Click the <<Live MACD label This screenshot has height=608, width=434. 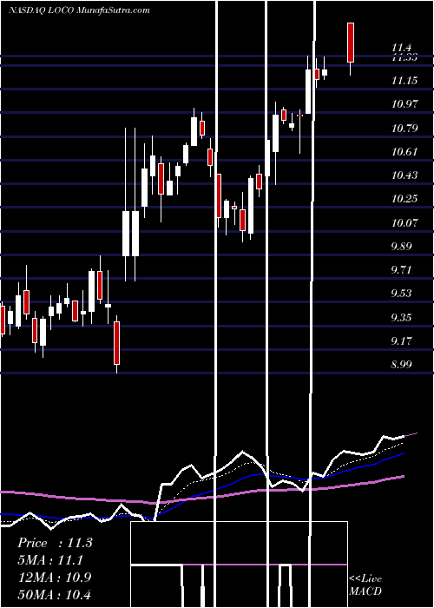(x=365, y=585)
